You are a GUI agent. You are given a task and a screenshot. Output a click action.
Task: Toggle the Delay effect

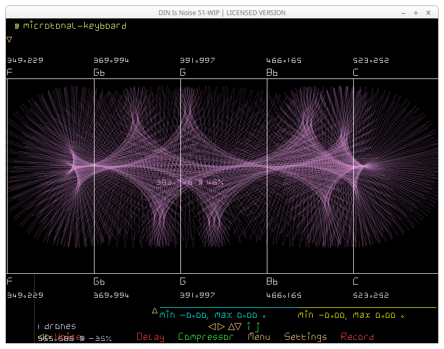pos(150,337)
